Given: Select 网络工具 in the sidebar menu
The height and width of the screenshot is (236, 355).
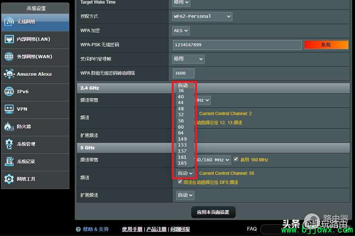Looking at the screenshot, I should click(x=9, y=179).
